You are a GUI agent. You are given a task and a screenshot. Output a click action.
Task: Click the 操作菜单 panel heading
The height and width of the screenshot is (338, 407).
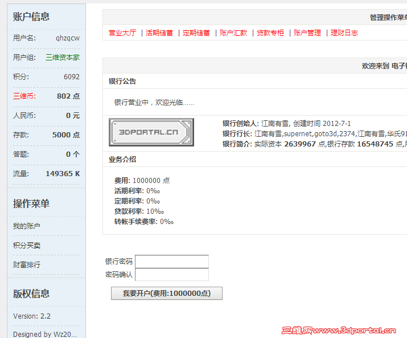point(31,203)
